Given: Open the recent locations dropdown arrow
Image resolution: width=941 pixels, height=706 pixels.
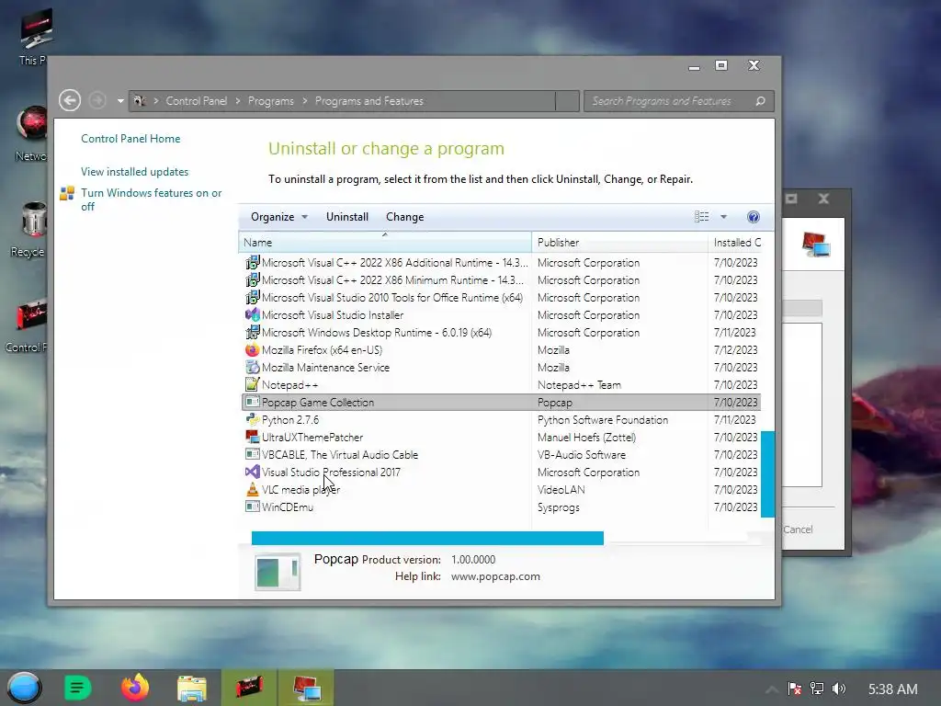Looking at the screenshot, I should (120, 101).
